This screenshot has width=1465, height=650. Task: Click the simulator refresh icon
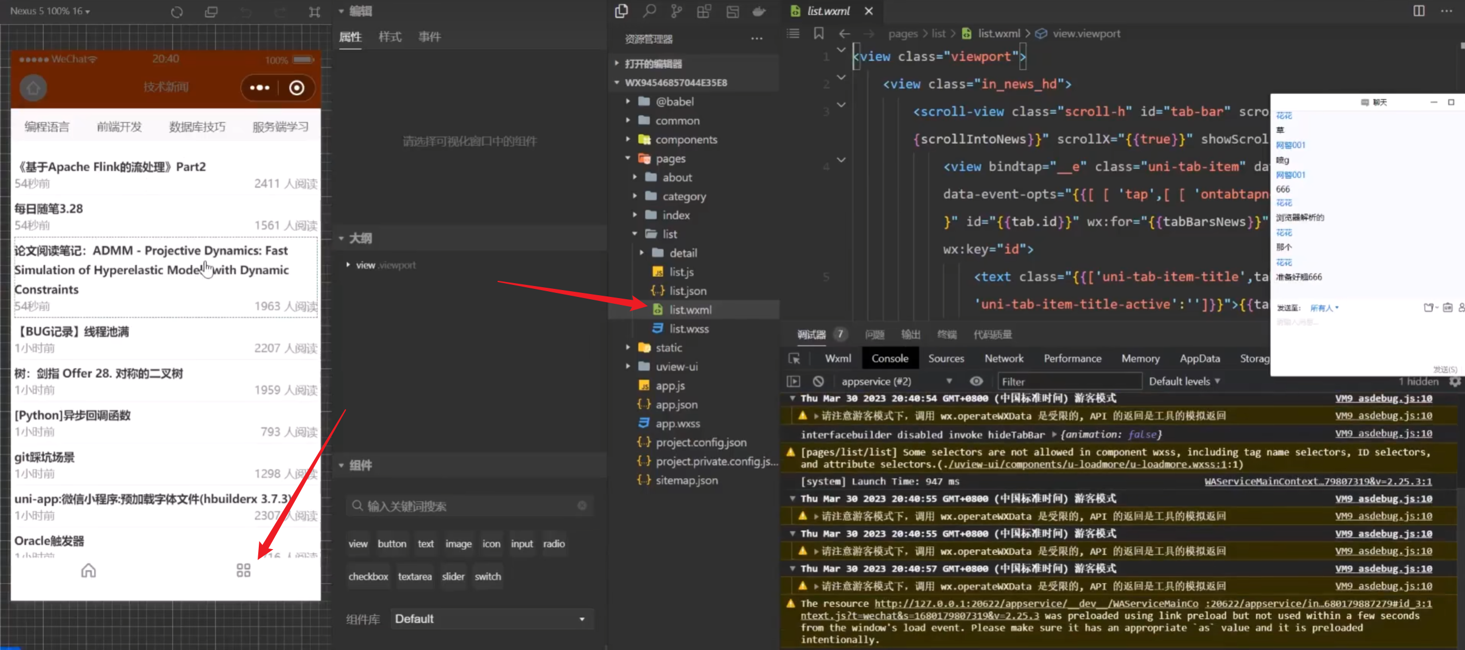coord(177,11)
